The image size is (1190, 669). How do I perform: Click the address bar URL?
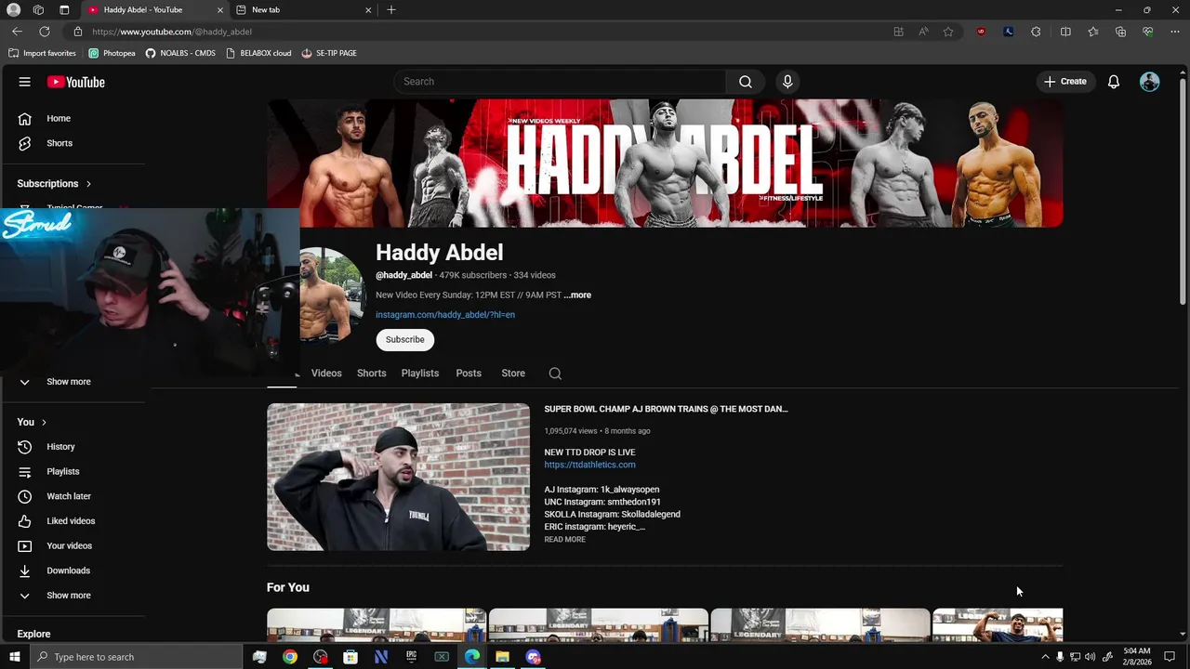pos(172,32)
